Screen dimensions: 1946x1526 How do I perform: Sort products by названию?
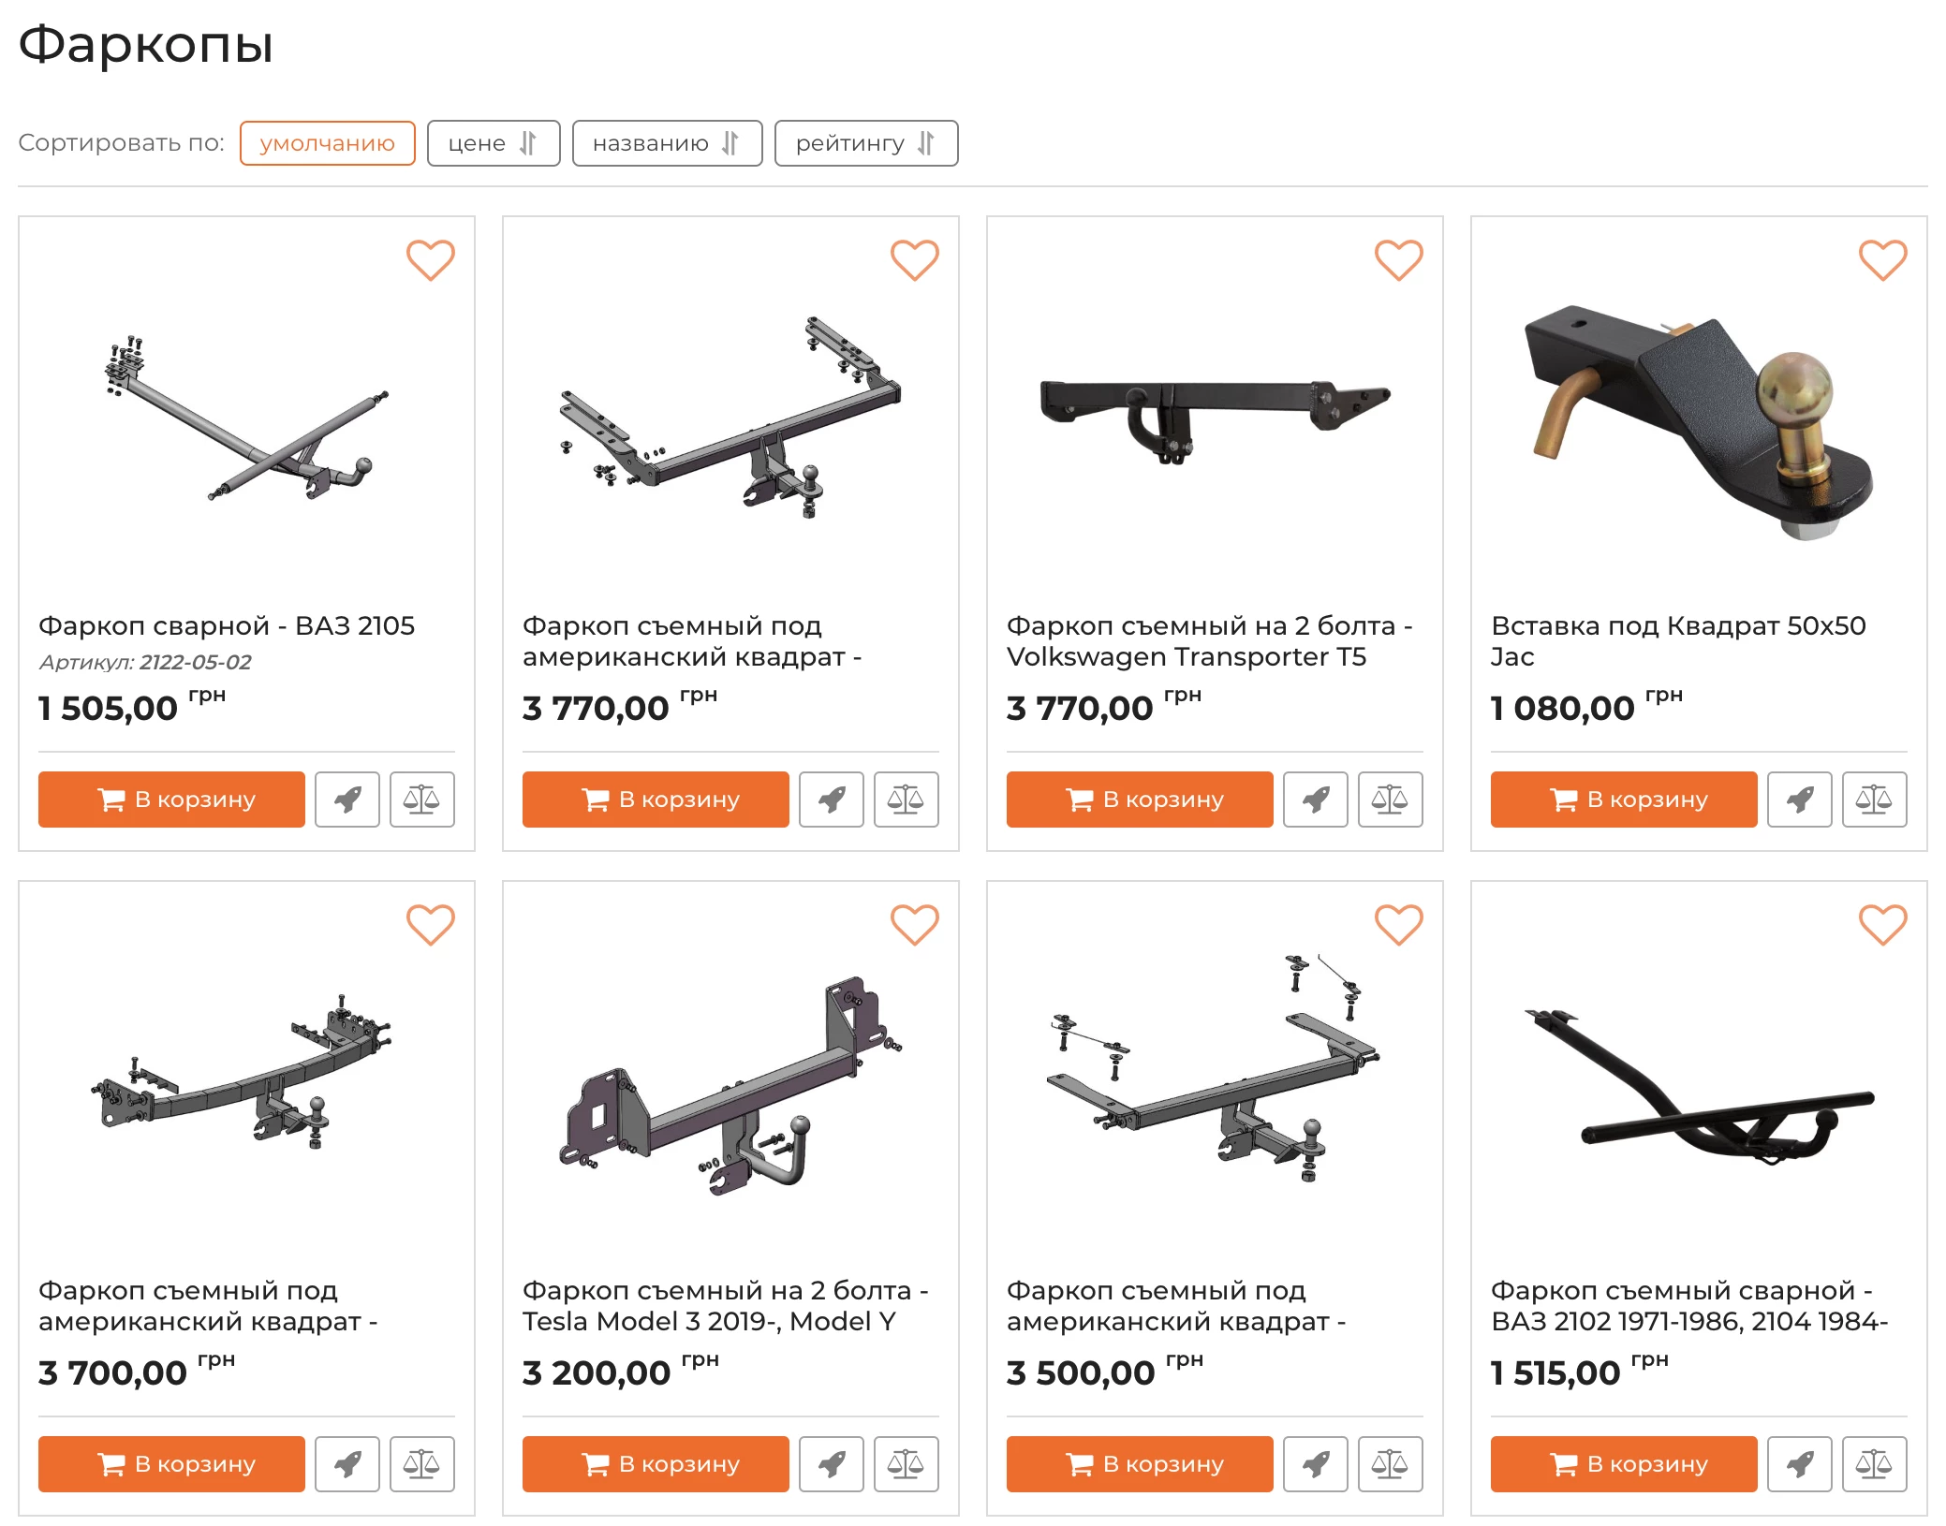click(668, 143)
